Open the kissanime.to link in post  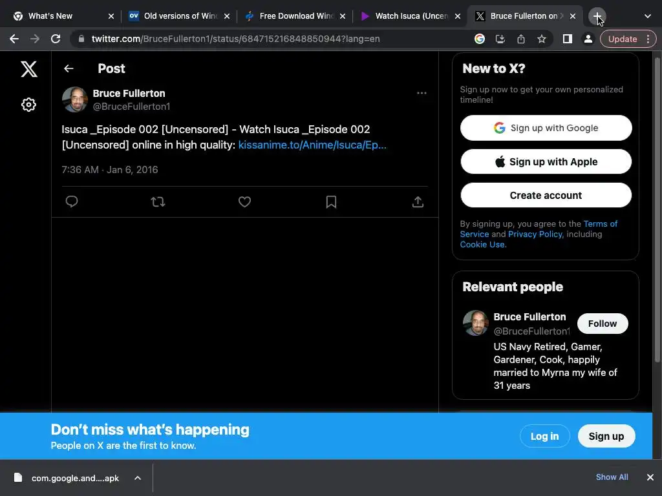312,145
